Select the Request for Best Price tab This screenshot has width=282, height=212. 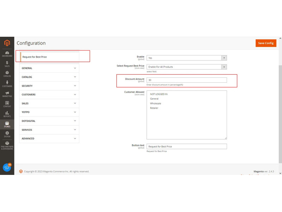pyautogui.click(x=50, y=57)
